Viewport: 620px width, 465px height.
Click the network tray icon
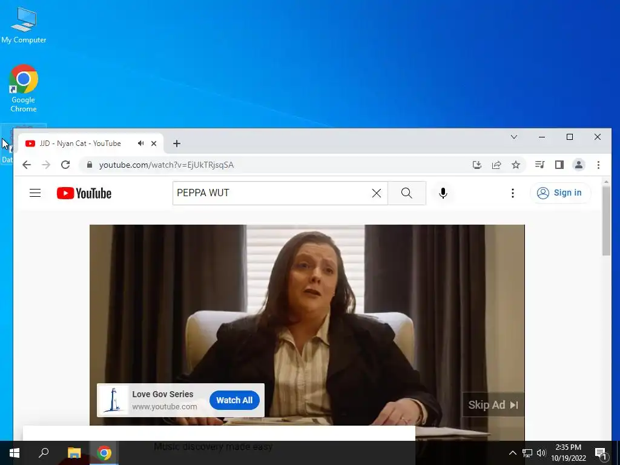click(527, 453)
